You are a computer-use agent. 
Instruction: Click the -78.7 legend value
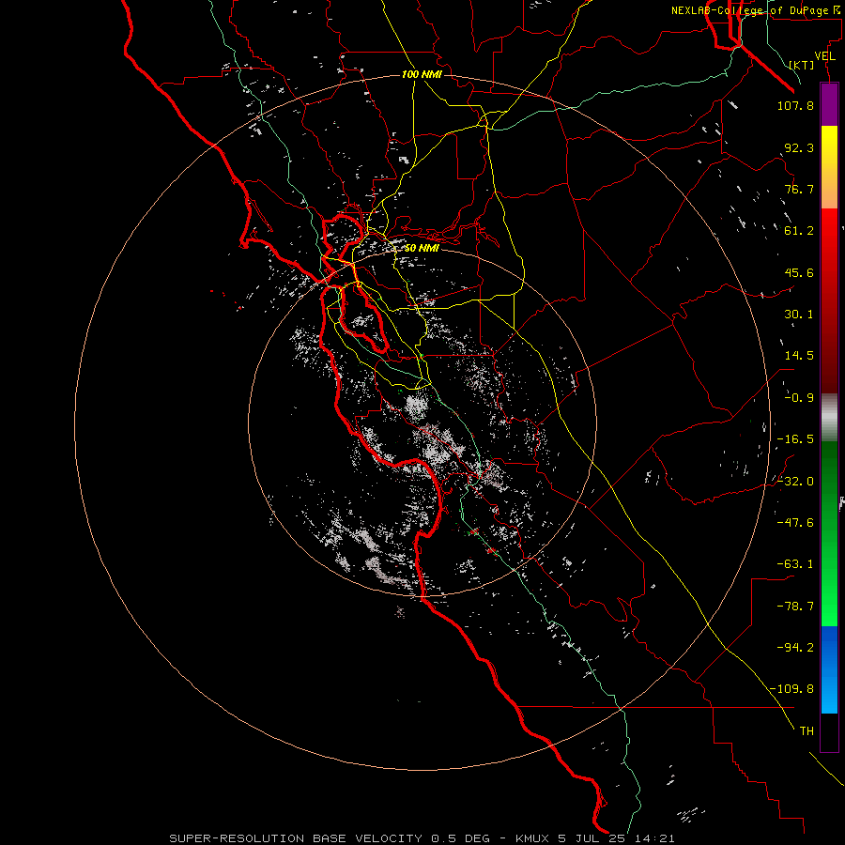(795, 607)
